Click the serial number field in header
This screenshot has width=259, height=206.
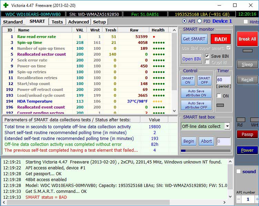click(x=94, y=14)
